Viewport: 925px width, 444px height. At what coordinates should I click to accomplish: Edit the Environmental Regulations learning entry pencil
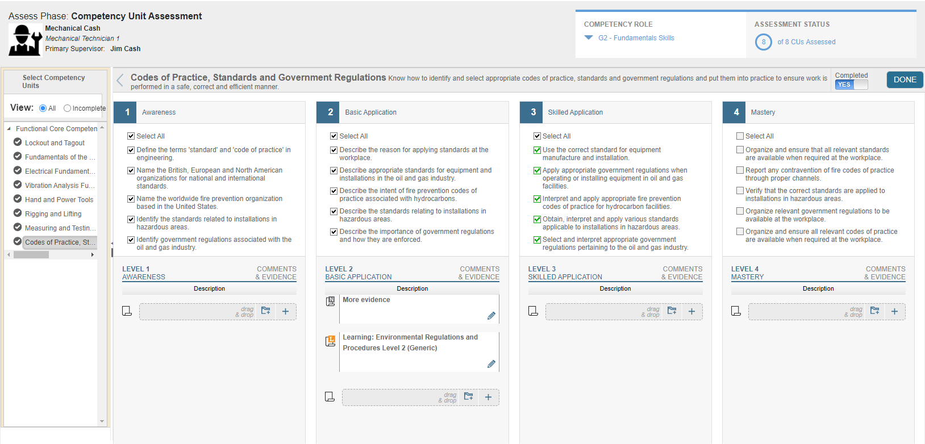tap(491, 364)
